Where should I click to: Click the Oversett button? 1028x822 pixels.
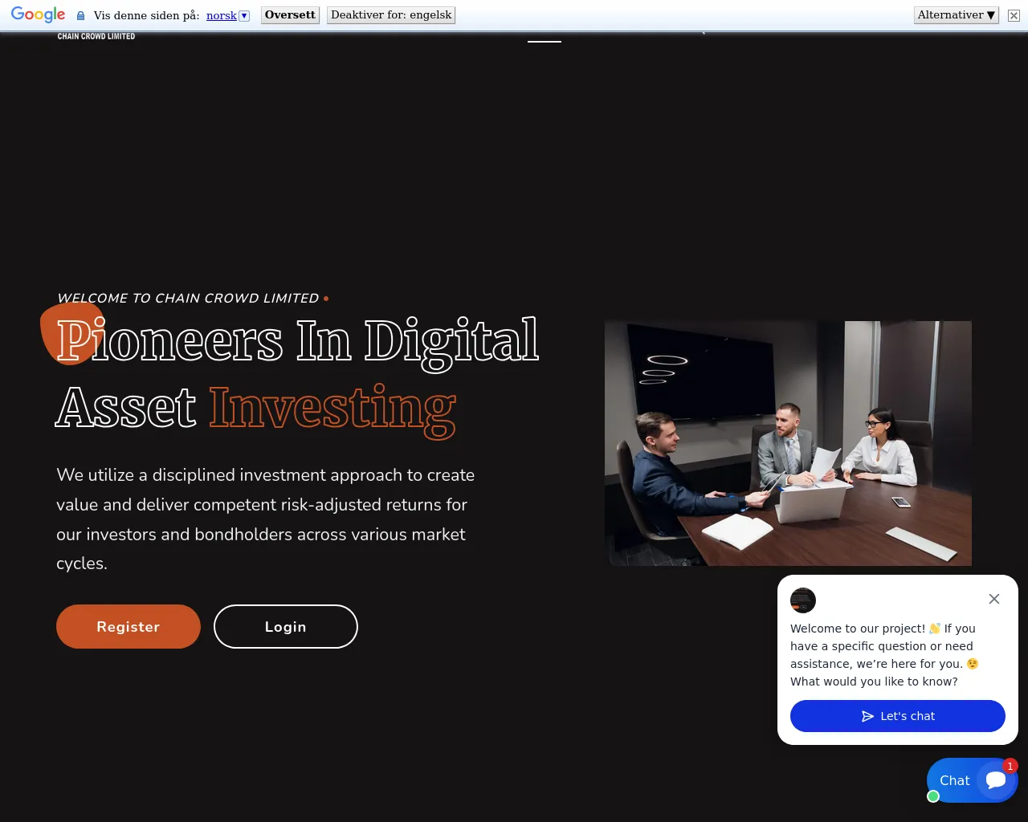[290, 15]
